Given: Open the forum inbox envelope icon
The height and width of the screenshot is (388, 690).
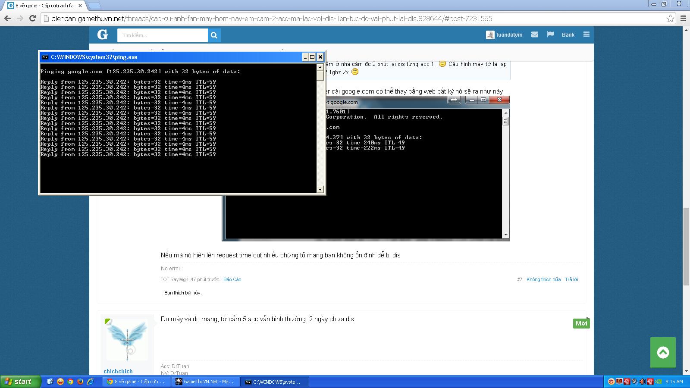Looking at the screenshot, I should pyautogui.click(x=535, y=34).
